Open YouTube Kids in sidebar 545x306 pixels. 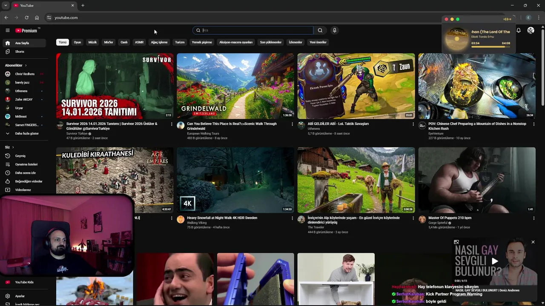coord(24,282)
